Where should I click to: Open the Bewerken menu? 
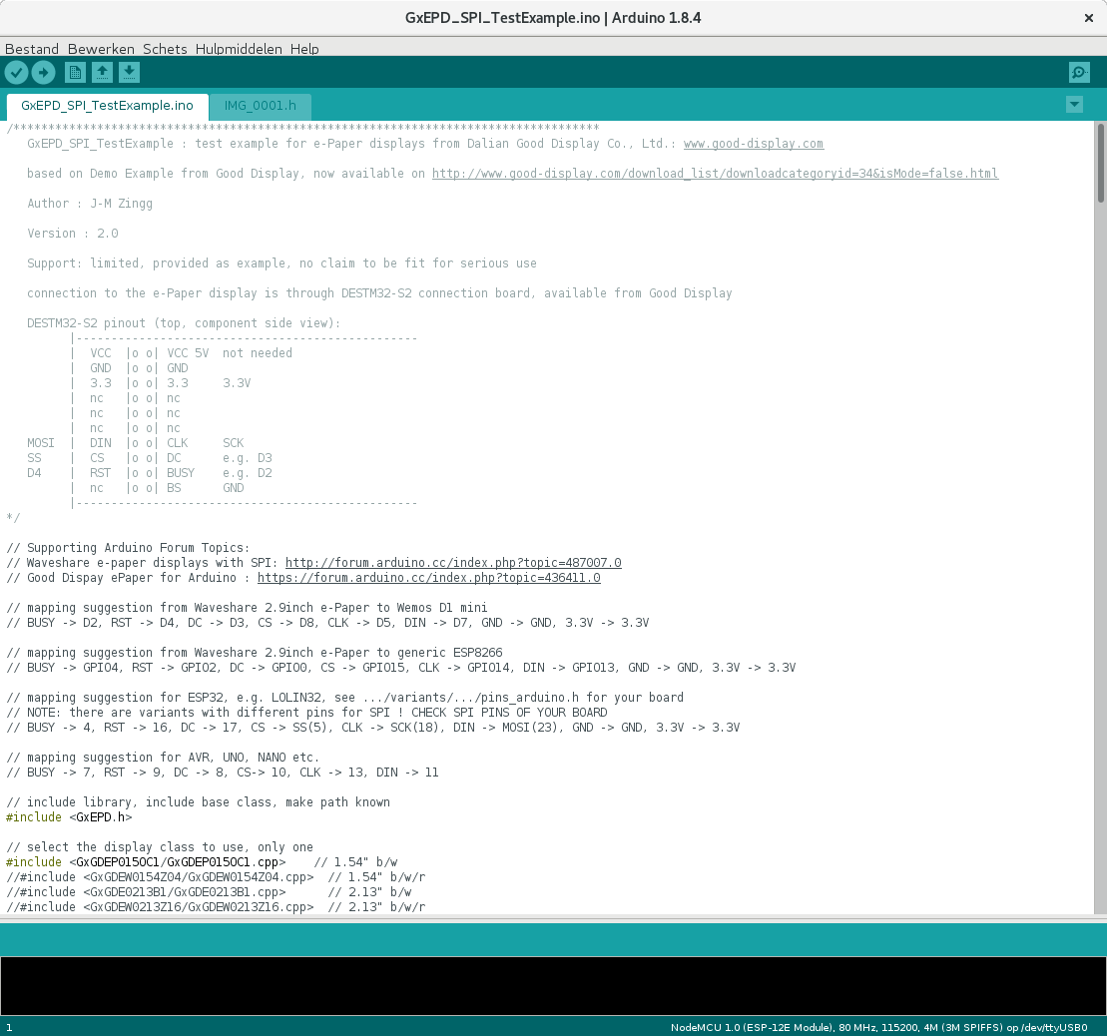coord(101,49)
